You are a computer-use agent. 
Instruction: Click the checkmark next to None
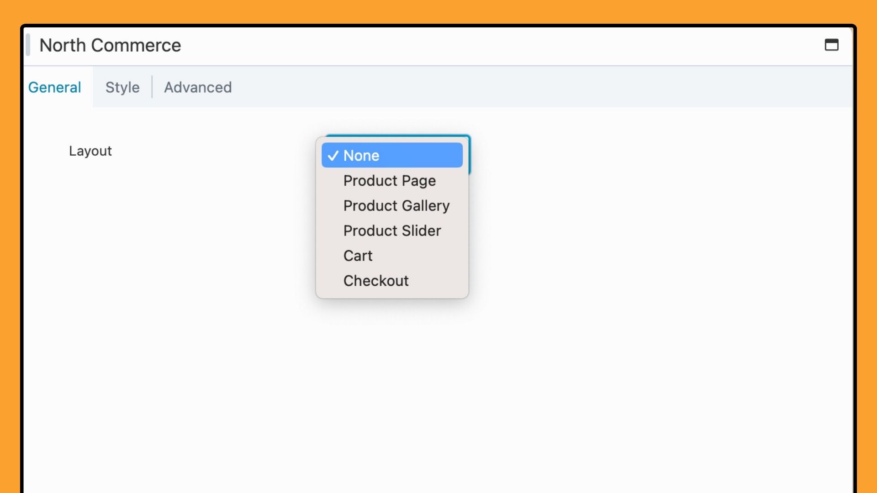333,156
